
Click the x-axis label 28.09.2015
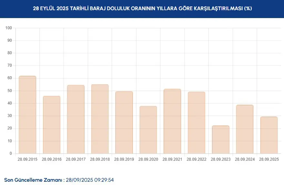(27, 159)
